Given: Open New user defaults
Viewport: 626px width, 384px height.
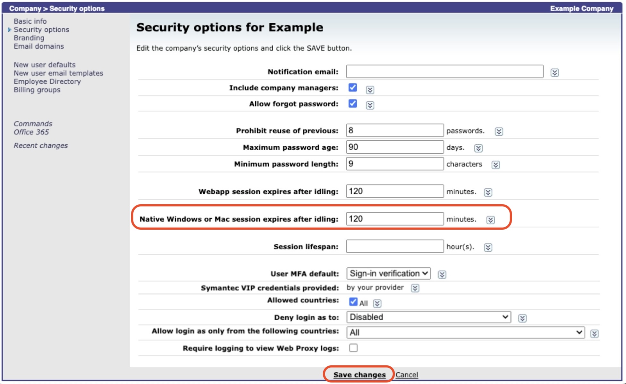Looking at the screenshot, I should pos(45,65).
